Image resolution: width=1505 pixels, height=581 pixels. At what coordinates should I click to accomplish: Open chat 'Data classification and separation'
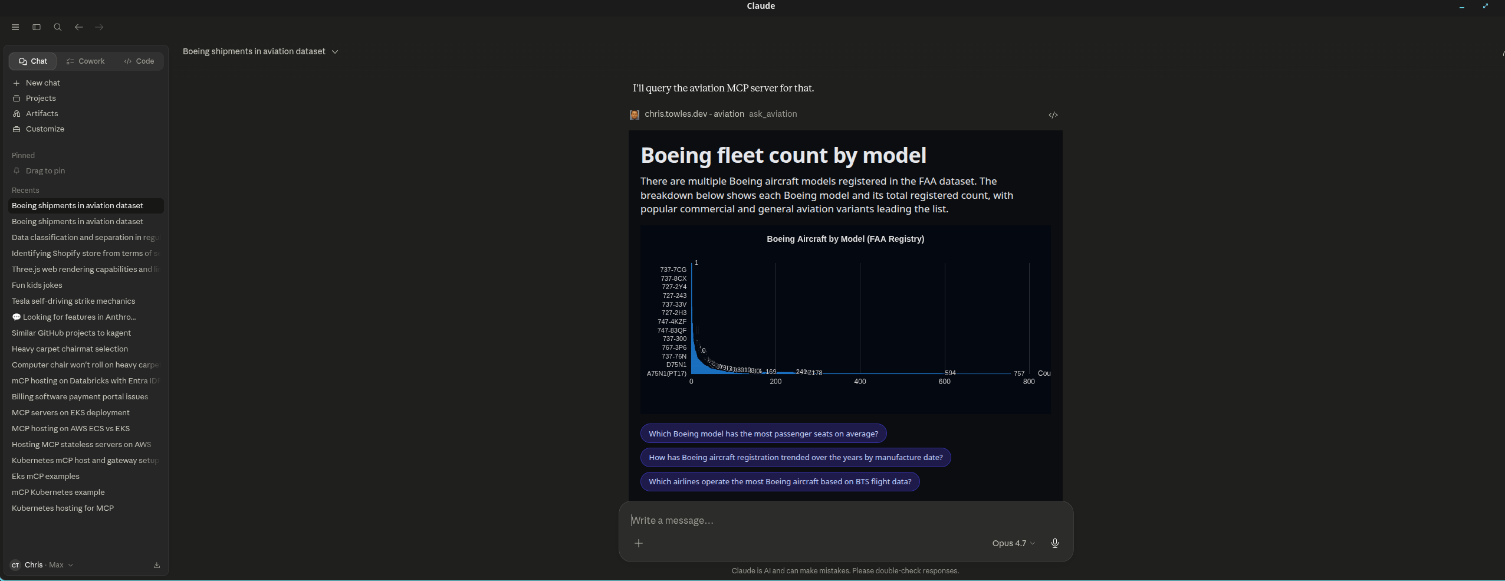point(86,238)
